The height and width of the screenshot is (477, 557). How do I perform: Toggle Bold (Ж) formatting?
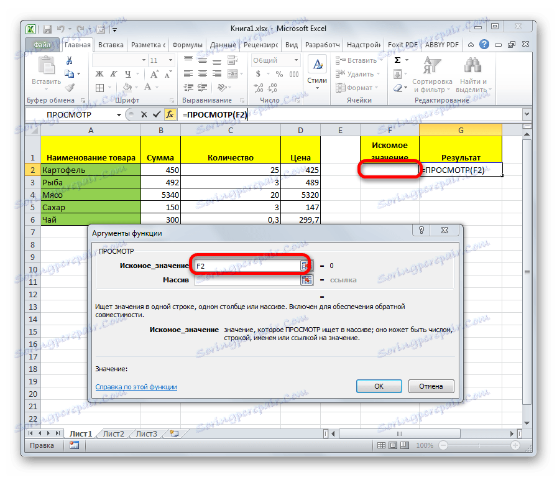click(x=99, y=74)
